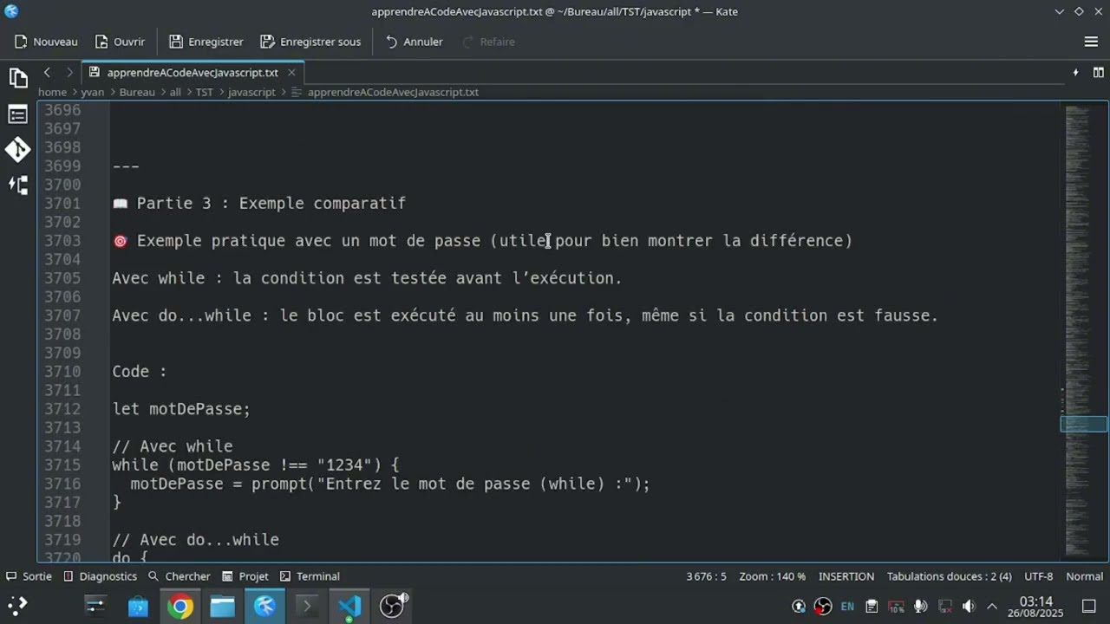The image size is (1110, 624).
Task: Click the cursor position 3676 : 5
Action: coord(706,576)
